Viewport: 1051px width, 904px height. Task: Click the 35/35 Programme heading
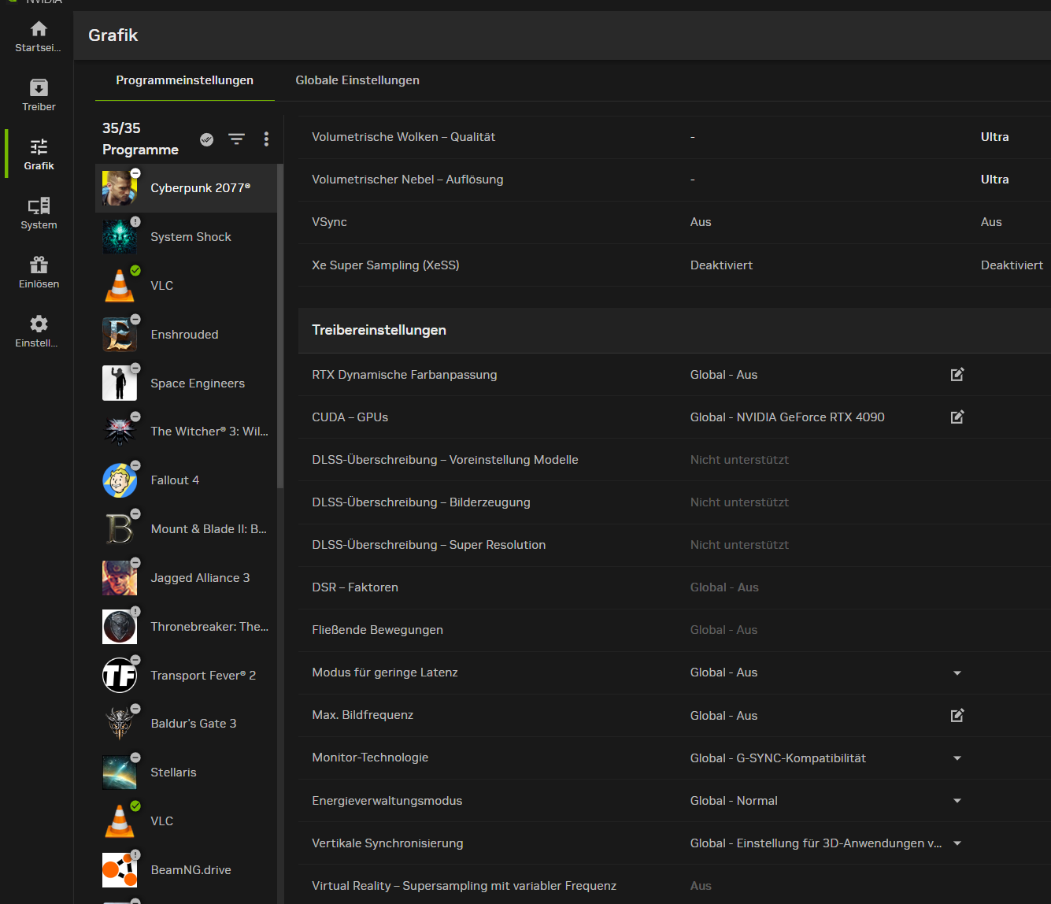tap(140, 139)
